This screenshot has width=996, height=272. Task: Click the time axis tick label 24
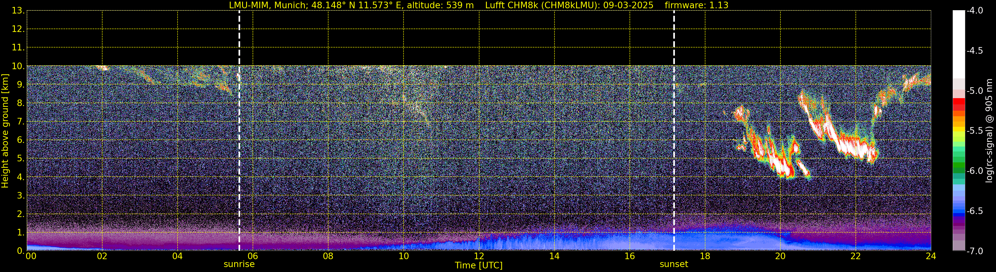931,256
